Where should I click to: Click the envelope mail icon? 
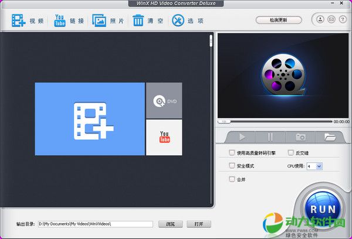pyautogui.click(x=331, y=19)
